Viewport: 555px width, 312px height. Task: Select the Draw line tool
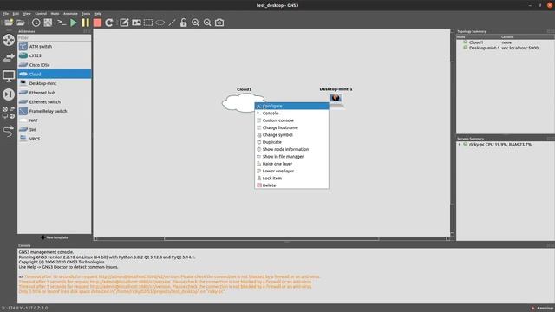point(172,23)
